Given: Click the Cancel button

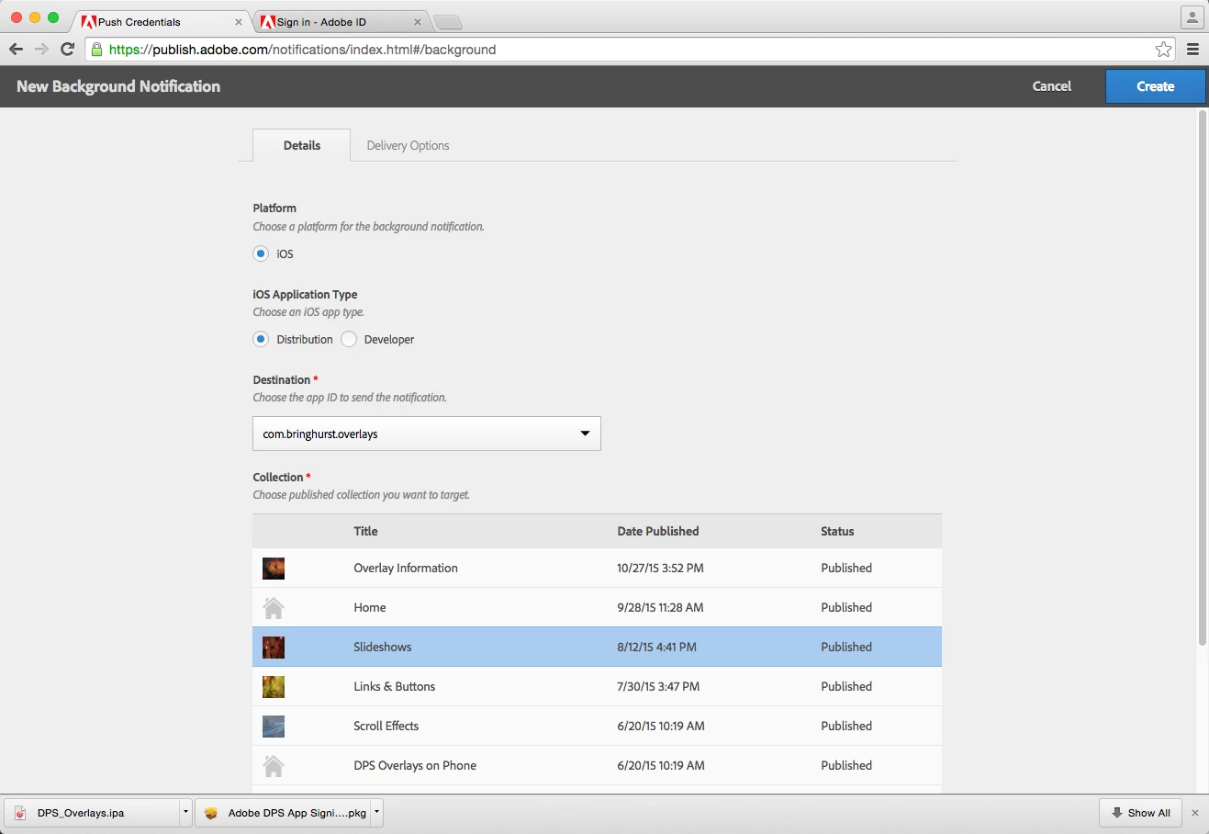Looking at the screenshot, I should [1051, 86].
